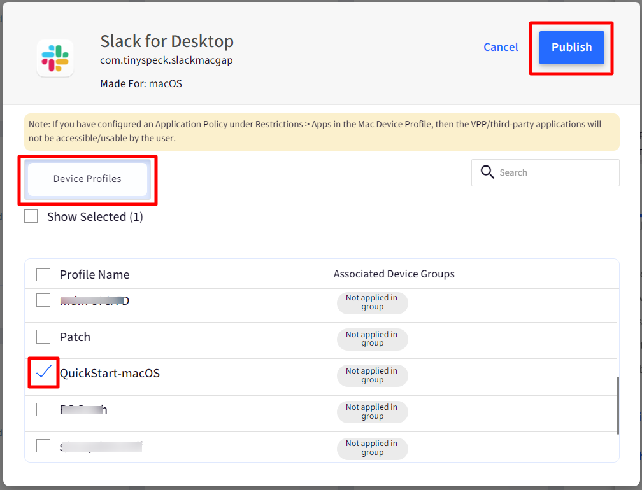
Task: Focus the Search input field
Action: [x=545, y=172]
